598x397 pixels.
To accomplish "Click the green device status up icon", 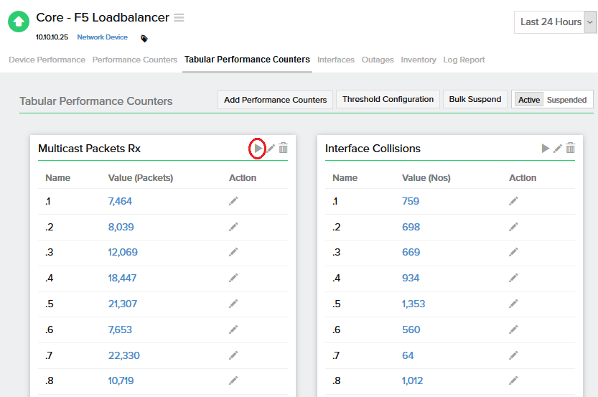I will tap(19, 22).
